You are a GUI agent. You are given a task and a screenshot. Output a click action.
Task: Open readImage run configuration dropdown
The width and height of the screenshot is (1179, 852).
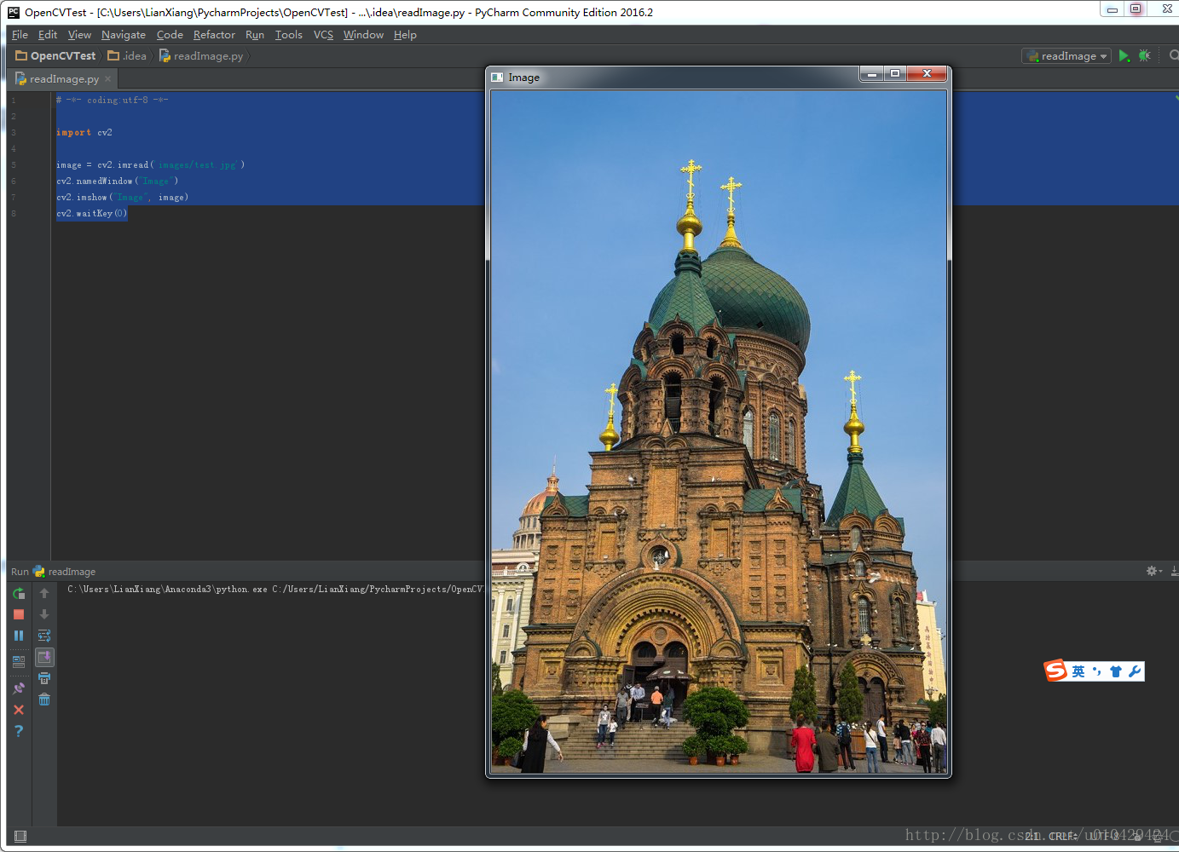pos(1066,55)
